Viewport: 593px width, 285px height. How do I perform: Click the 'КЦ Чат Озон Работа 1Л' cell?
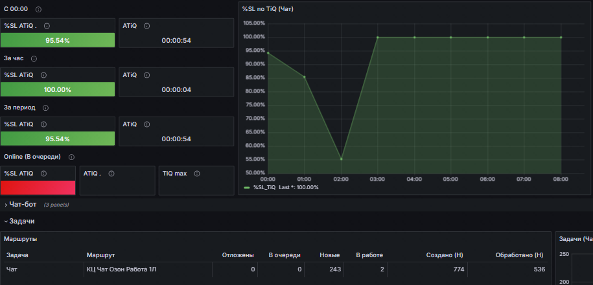121,269
